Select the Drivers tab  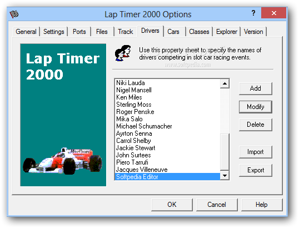point(150,31)
